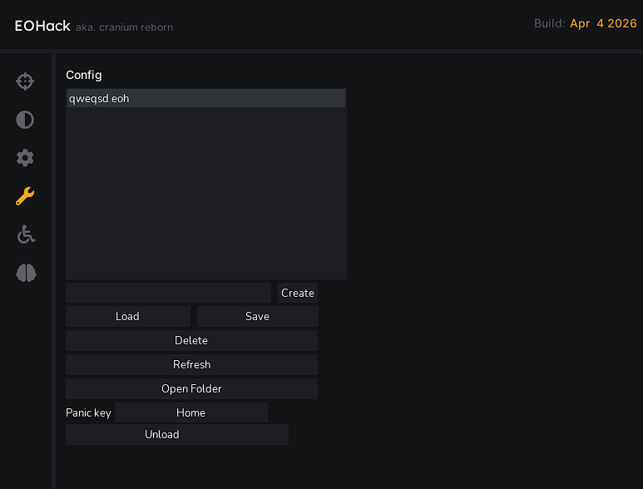Delete the selected config
643x489 pixels.
(x=191, y=341)
